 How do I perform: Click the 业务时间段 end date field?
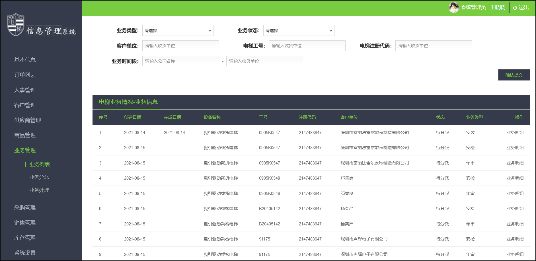[265, 61]
